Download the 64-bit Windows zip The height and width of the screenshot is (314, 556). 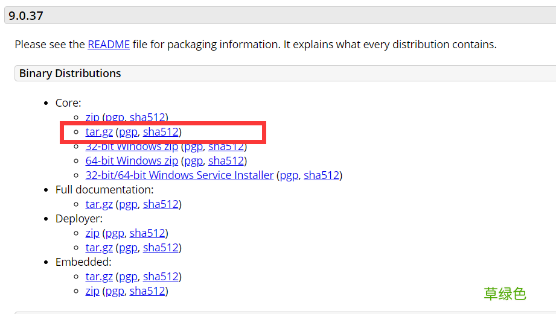click(132, 161)
